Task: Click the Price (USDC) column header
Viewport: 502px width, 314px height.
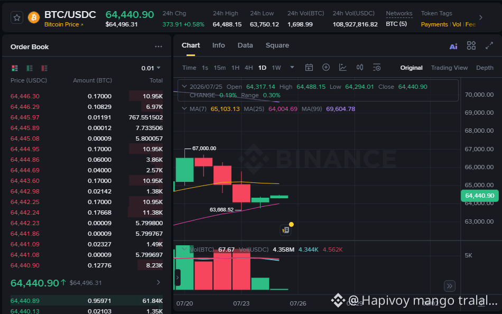Action: [29, 80]
